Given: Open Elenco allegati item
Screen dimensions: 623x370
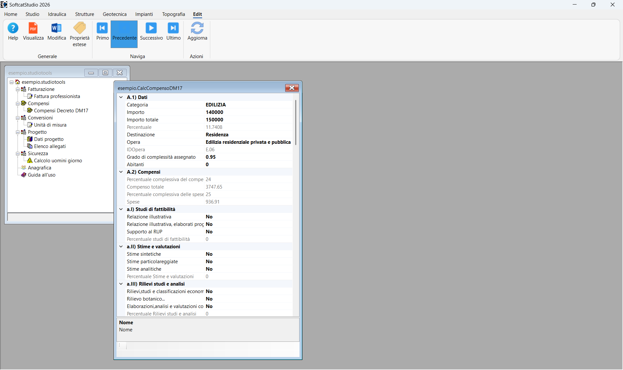Looking at the screenshot, I should [50, 146].
